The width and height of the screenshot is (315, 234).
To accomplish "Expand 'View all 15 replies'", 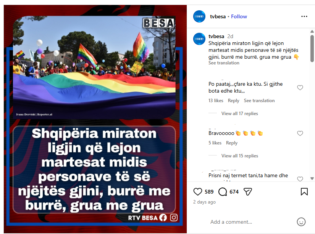I will [239, 156].
